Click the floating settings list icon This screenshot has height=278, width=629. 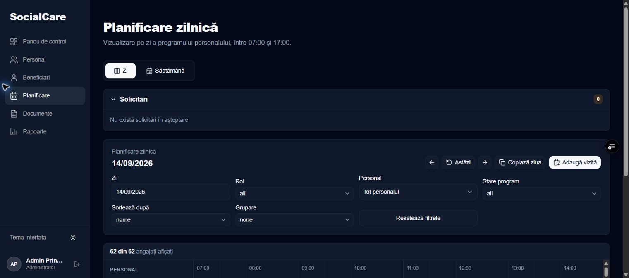612,147
